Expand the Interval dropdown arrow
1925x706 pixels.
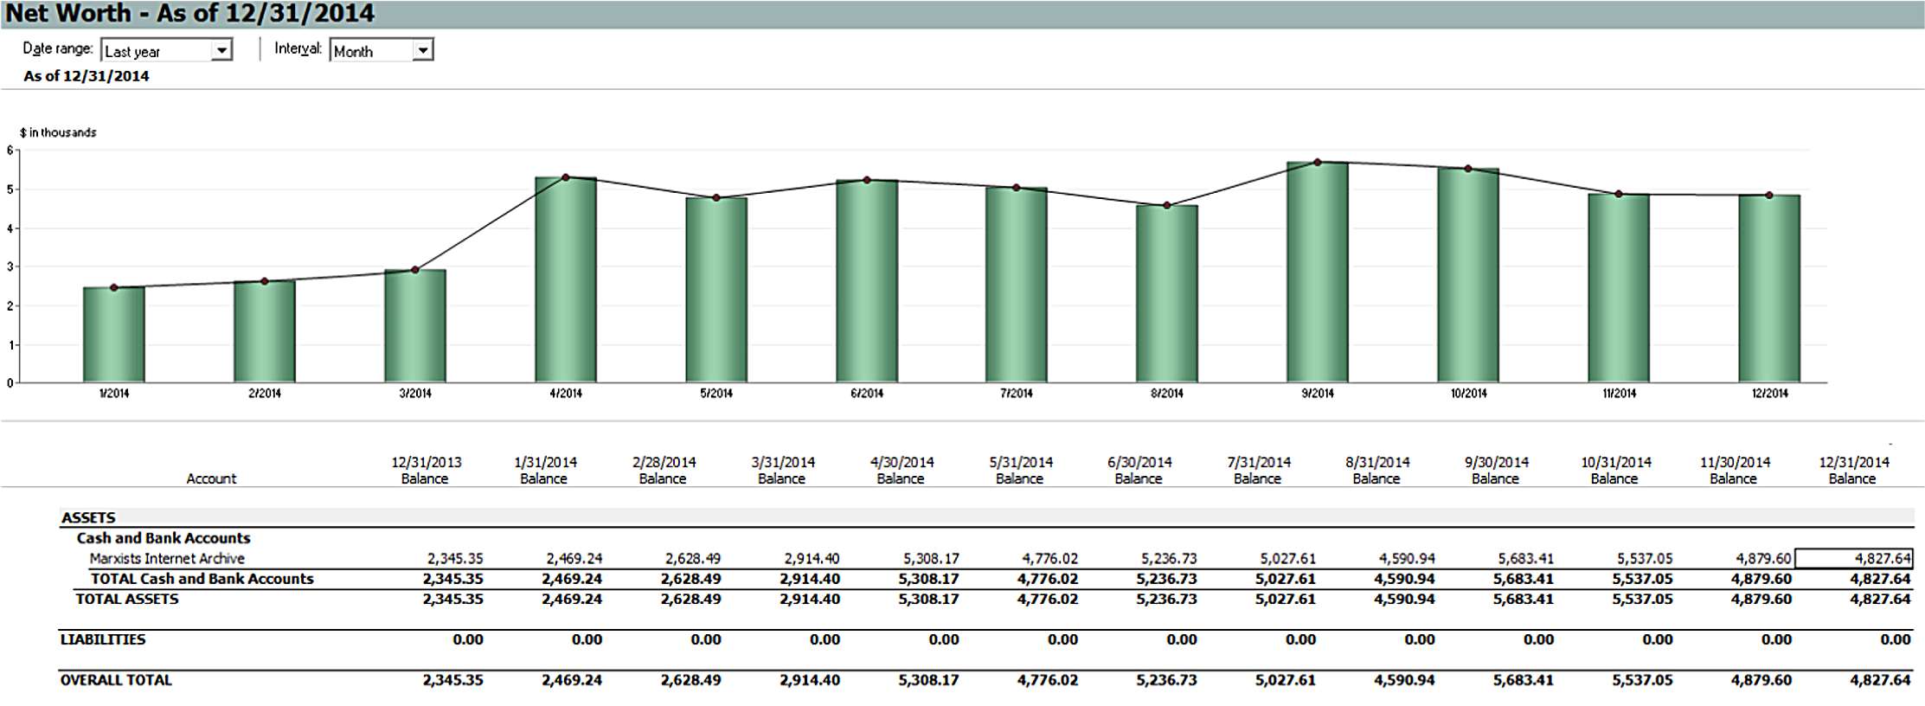coord(422,51)
